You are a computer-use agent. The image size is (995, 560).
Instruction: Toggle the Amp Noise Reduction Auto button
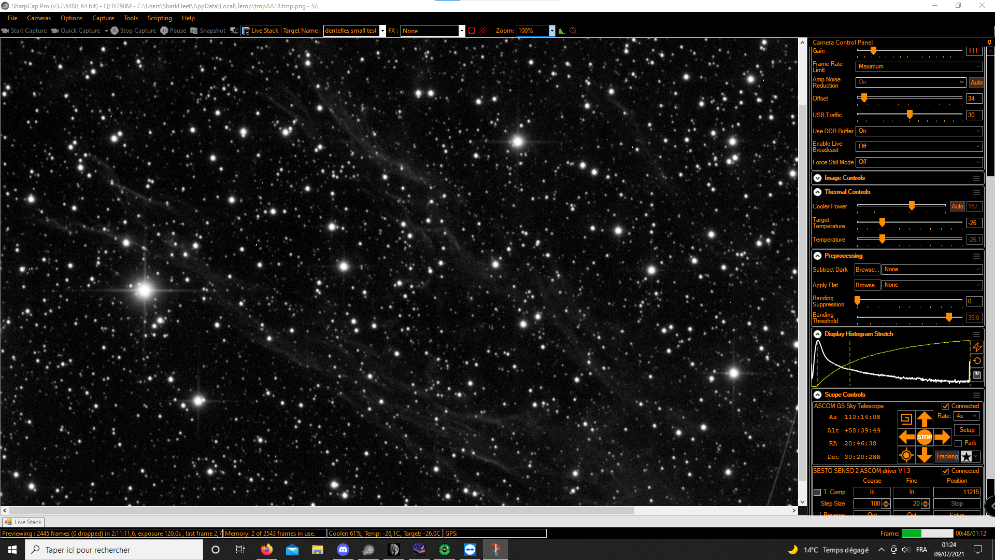976,82
